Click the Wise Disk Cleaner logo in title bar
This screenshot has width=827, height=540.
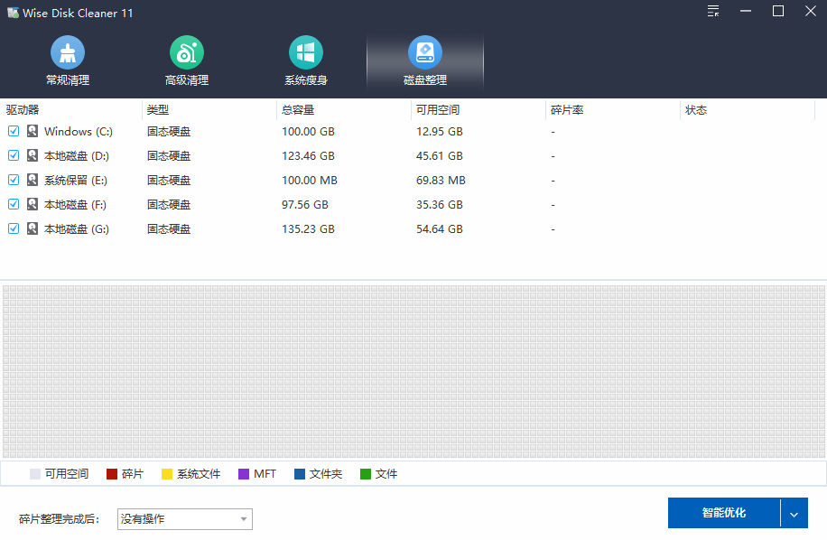(12, 12)
